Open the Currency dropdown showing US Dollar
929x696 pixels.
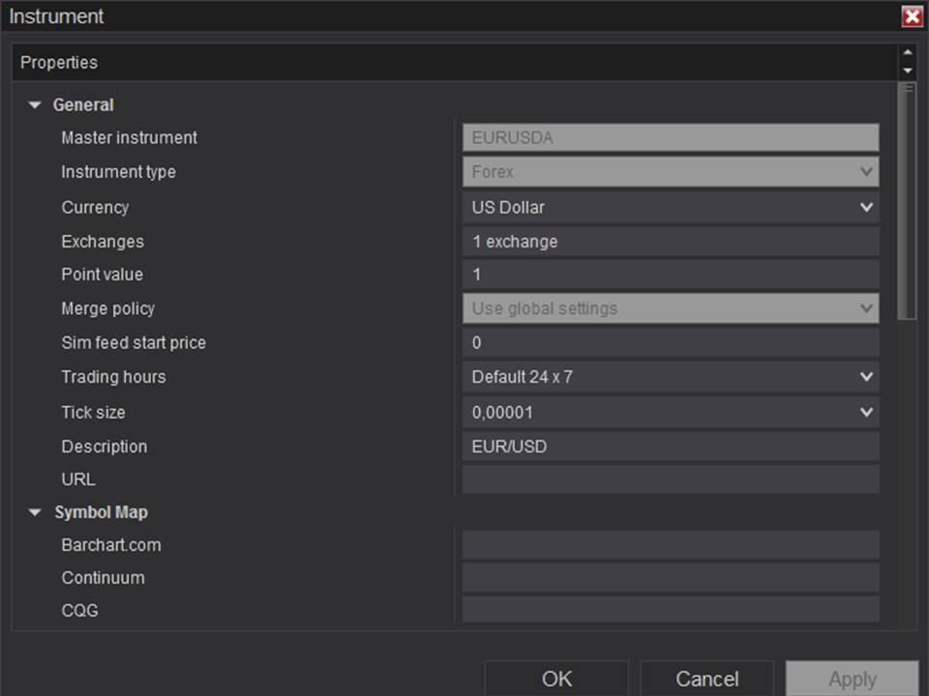(x=671, y=207)
